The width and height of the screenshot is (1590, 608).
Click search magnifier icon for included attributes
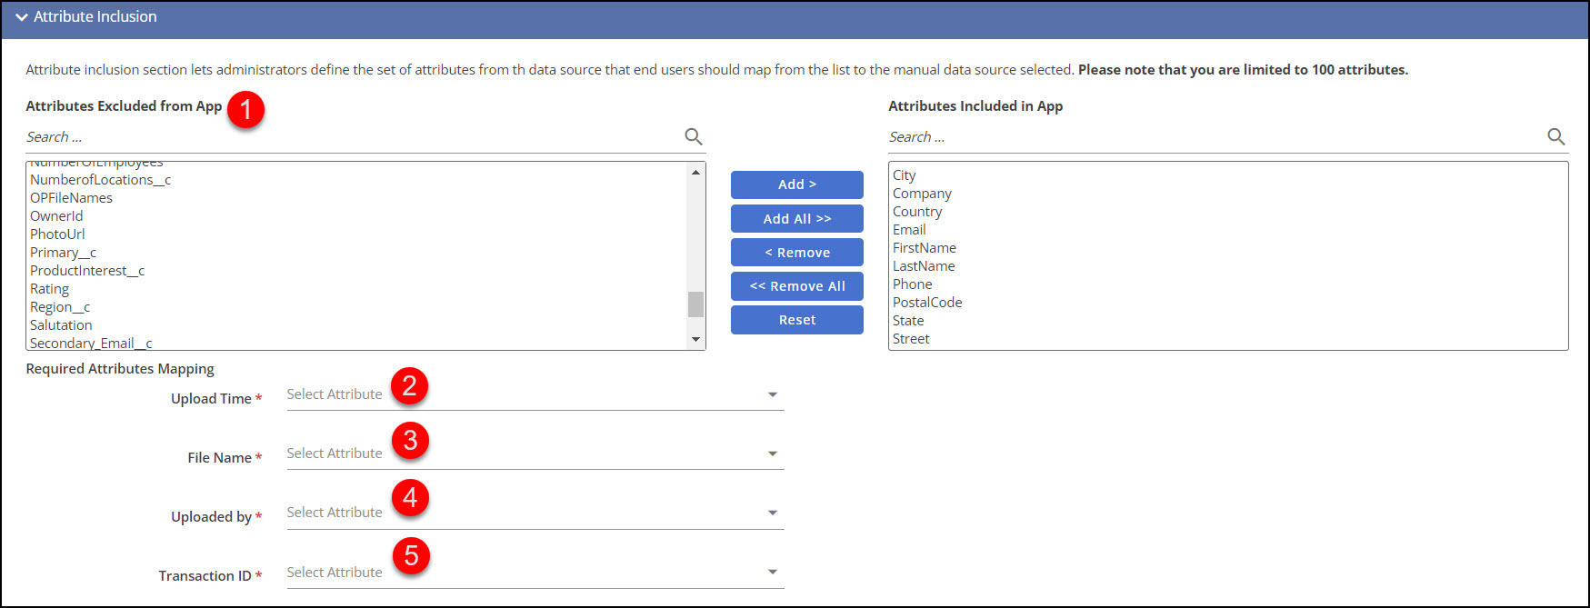[x=1555, y=137]
